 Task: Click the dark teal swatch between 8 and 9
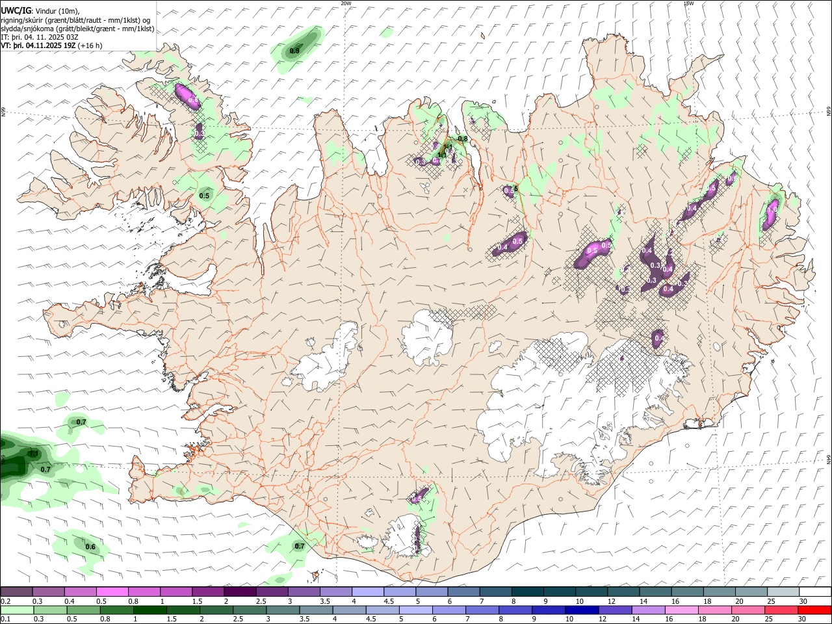tap(528, 592)
